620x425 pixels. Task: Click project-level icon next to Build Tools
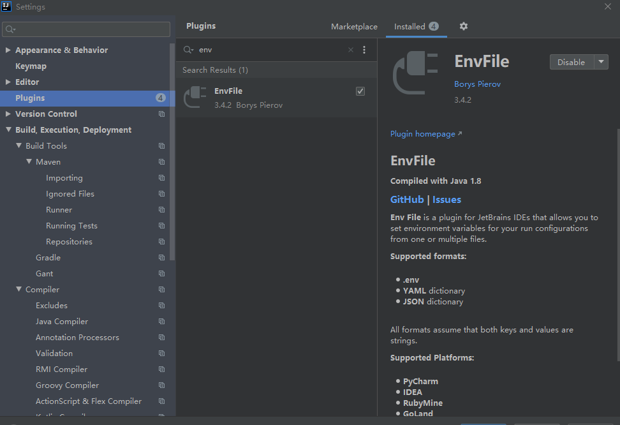pos(162,146)
